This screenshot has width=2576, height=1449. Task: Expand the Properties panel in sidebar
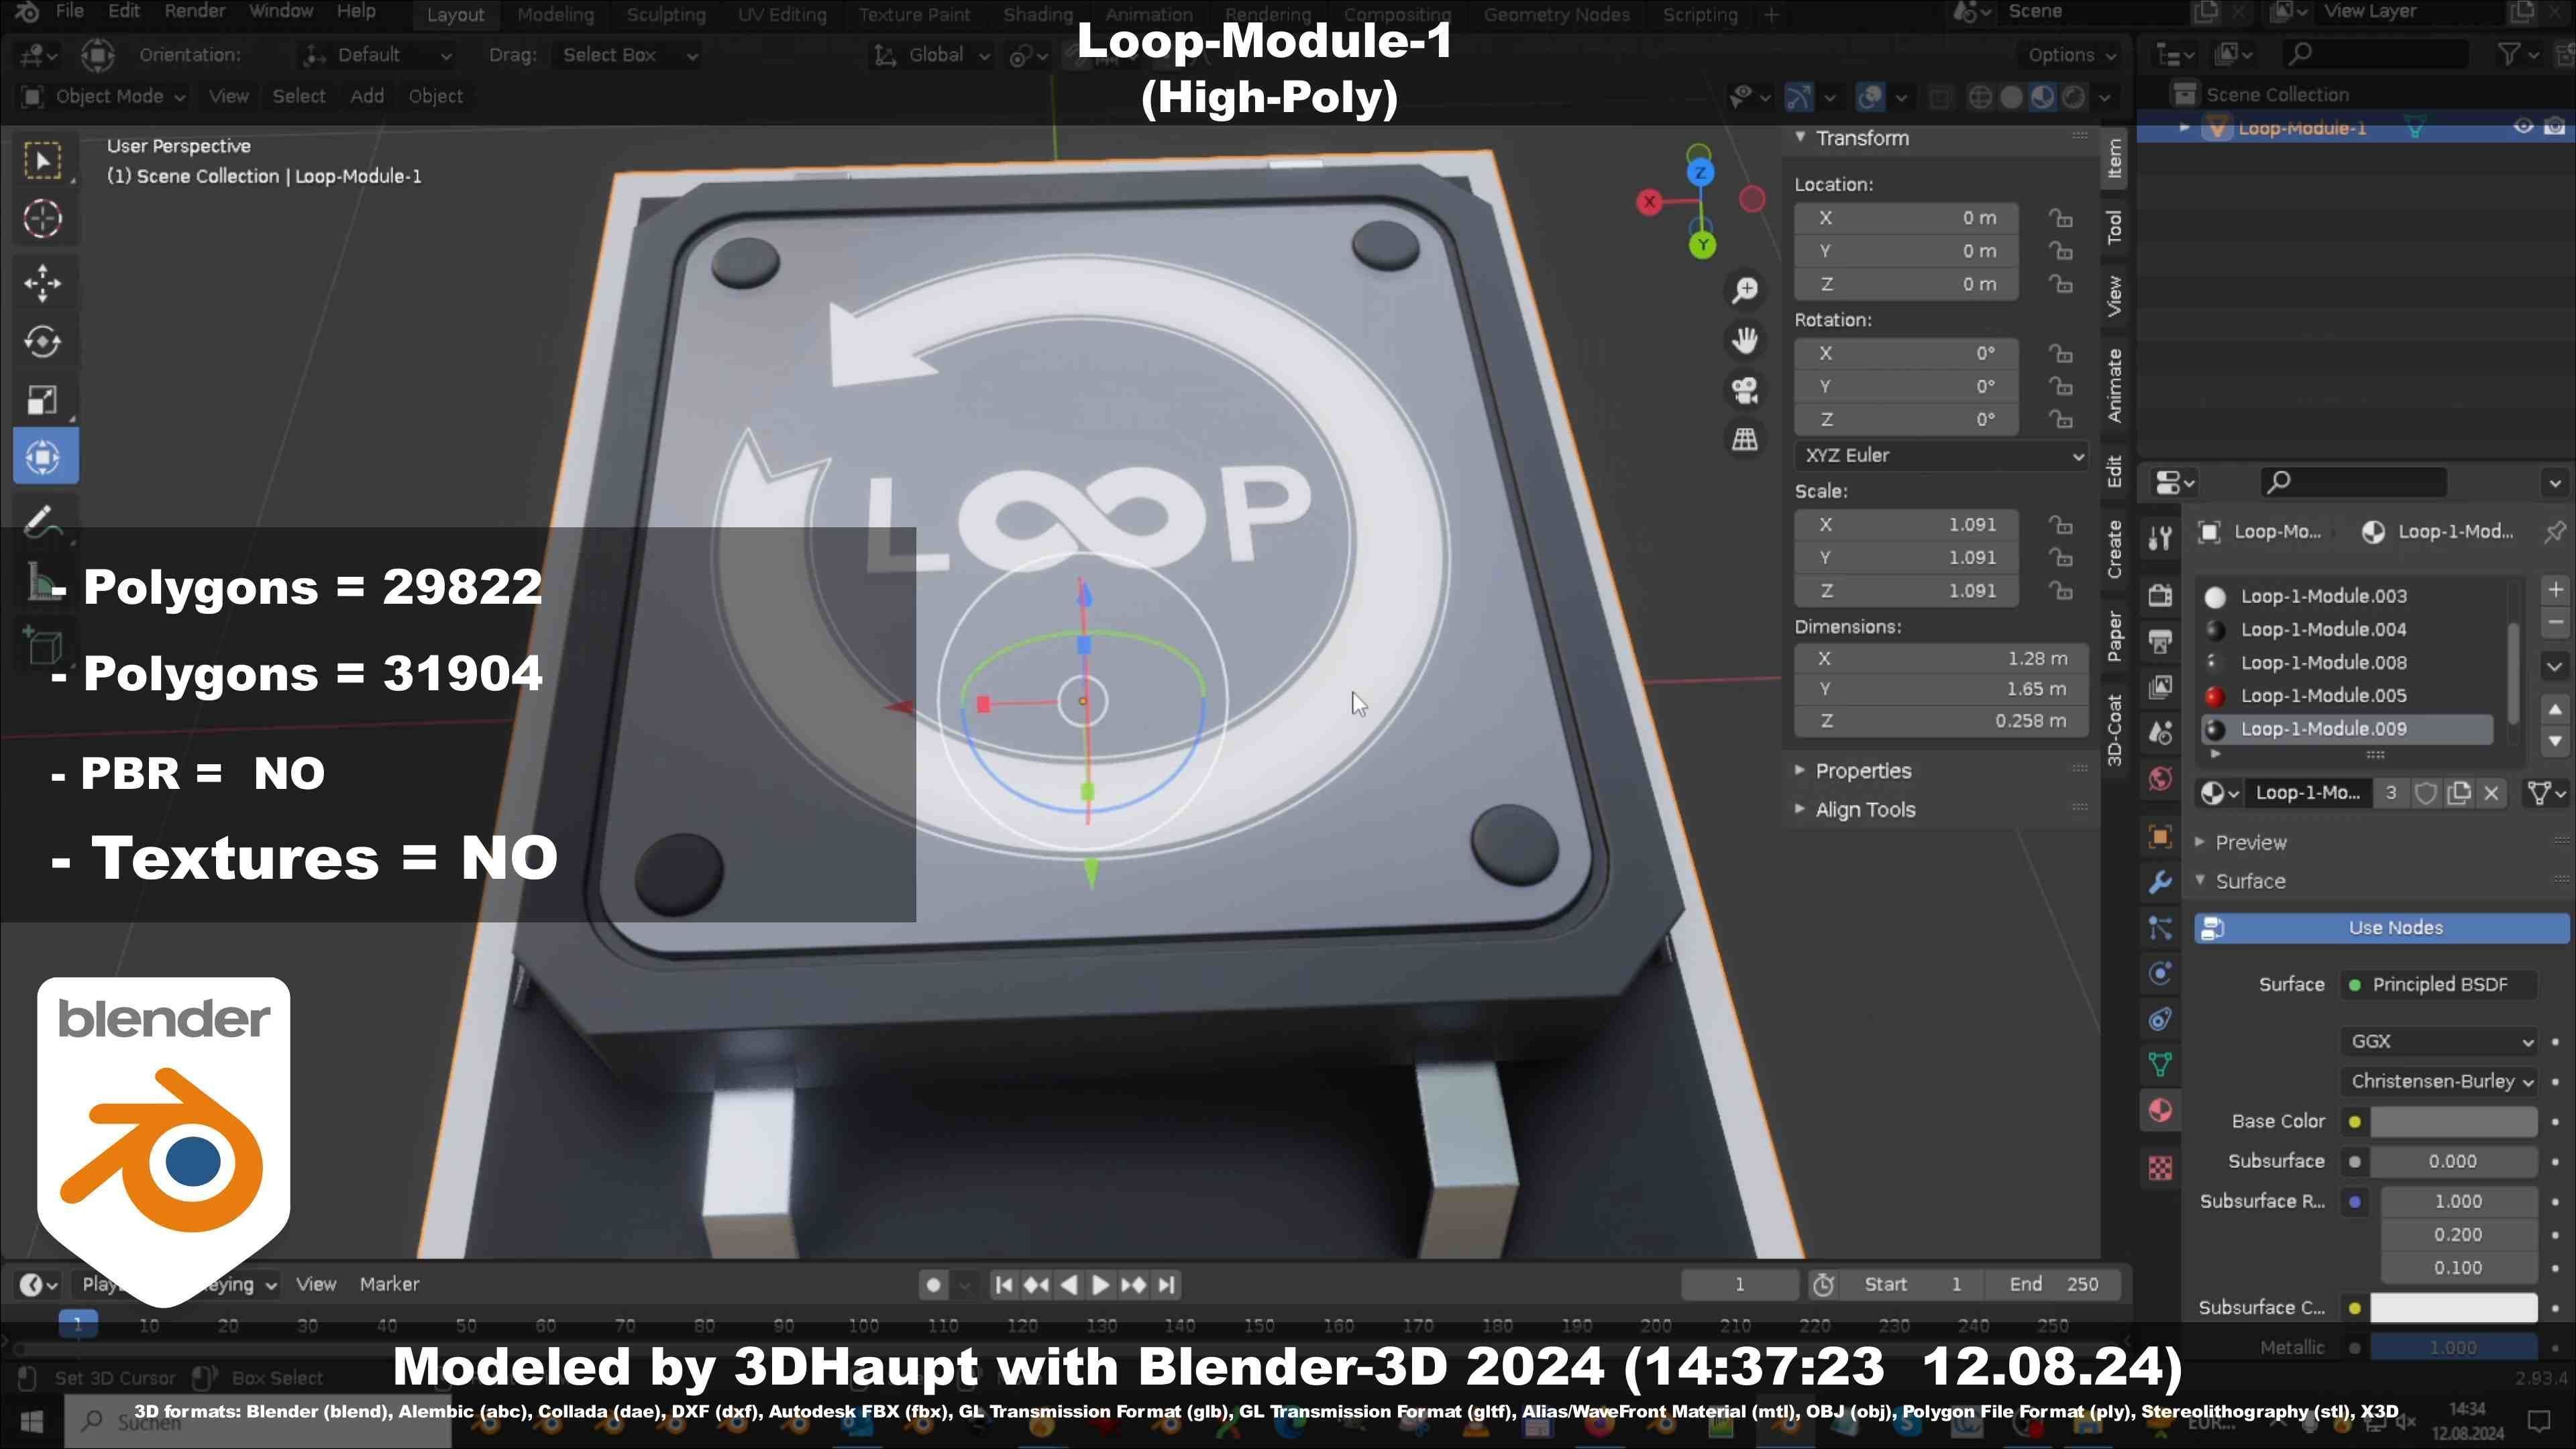tap(1862, 771)
